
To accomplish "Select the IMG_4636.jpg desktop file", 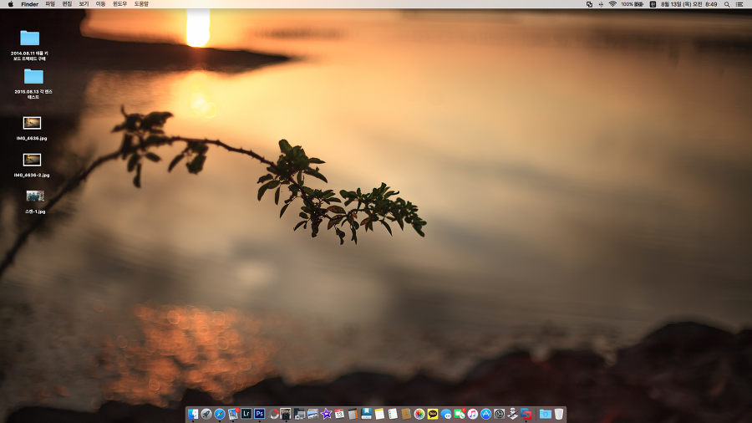I will click(32, 124).
